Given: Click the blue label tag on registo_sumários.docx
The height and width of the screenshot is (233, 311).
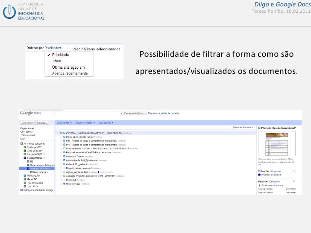Looking at the screenshot, I should click(106, 172).
